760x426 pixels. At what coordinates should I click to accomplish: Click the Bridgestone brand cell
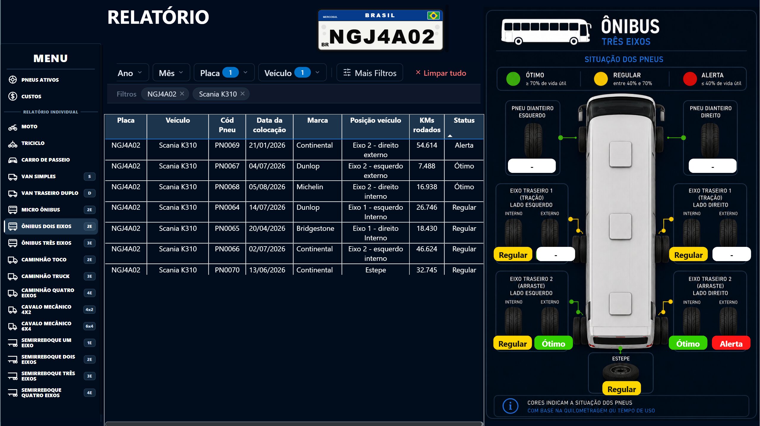[317, 233]
